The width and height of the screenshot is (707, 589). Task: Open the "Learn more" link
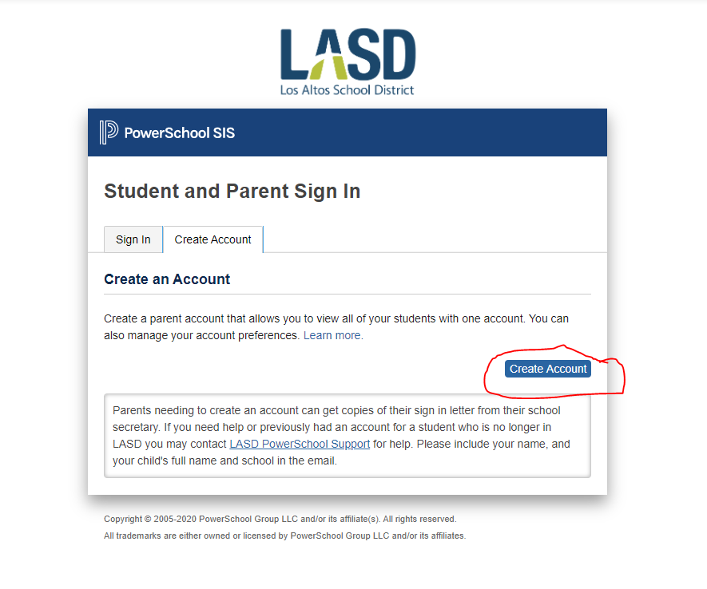point(332,335)
